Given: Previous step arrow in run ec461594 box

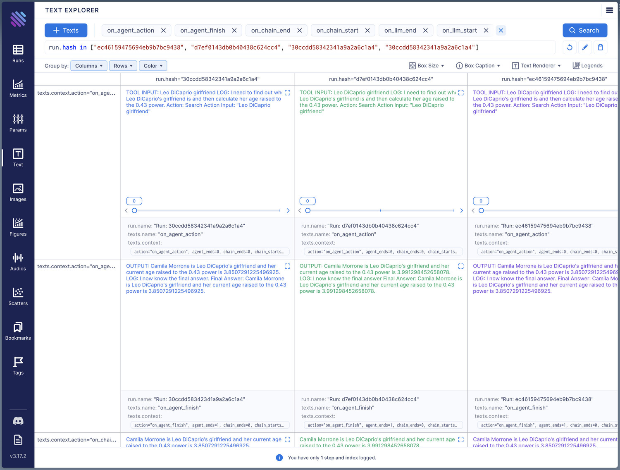Looking at the screenshot, I should 473,211.
